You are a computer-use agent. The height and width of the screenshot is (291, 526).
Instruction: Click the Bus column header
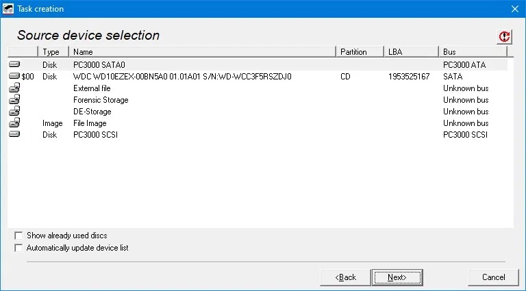pyautogui.click(x=473, y=52)
